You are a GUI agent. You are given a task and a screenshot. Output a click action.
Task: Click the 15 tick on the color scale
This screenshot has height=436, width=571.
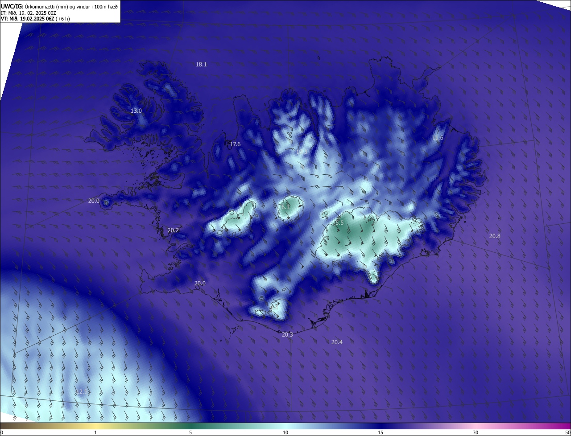point(381,432)
